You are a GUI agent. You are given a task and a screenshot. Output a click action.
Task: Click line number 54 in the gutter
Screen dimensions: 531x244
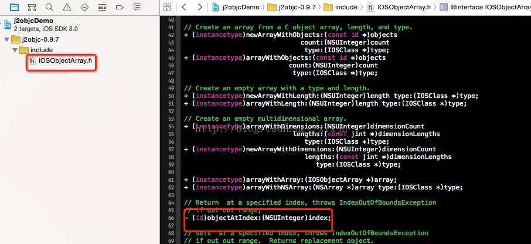point(171,127)
